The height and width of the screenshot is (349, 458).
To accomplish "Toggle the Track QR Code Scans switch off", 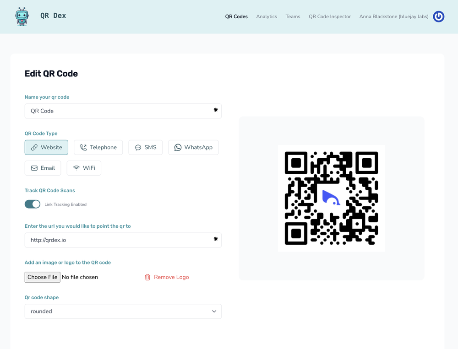I will pyautogui.click(x=33, y=204).
